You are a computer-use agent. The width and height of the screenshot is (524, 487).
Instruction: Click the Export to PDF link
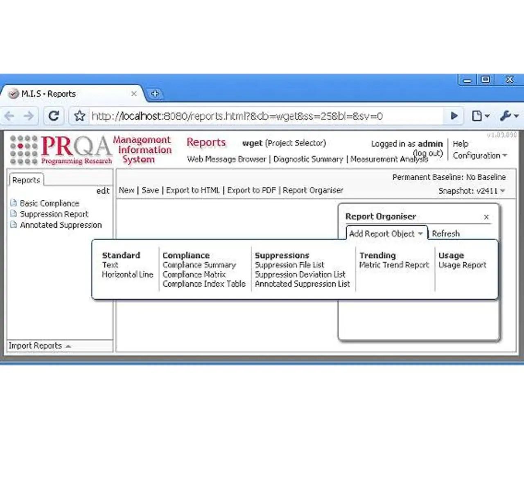pyautogui.click(x=251, y=190)
